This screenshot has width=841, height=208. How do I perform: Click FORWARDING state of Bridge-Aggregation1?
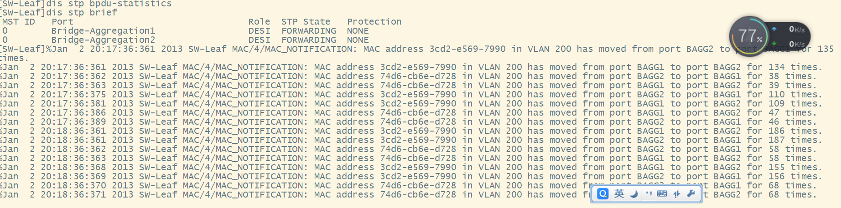click(x=308, y=31)
